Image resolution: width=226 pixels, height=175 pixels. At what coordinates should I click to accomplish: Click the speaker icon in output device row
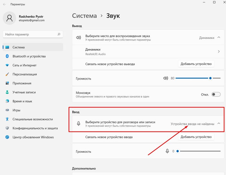[x=79, y=38]
